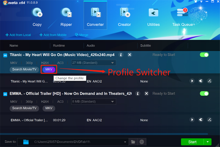220x147 pixels.
Task: Click Ready to Start status for EMMA.
Action: pyautogui.click(x=164, y=93)
